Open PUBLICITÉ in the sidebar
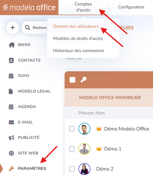 (x=29, y=137)
